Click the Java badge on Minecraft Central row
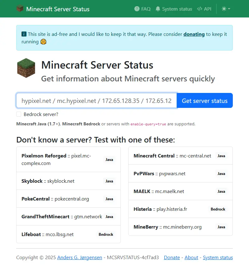The image size is (249, 266). pyautogui.click(x=221, y=156)
